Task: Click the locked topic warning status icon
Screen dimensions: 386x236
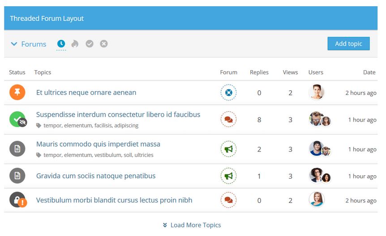Action: click(x=18, y=200)
